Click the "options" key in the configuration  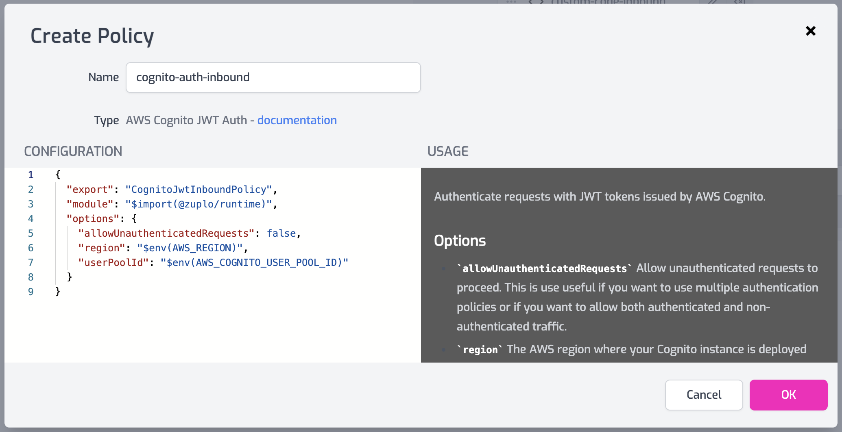pyautogui.click(x=93, y=219)
